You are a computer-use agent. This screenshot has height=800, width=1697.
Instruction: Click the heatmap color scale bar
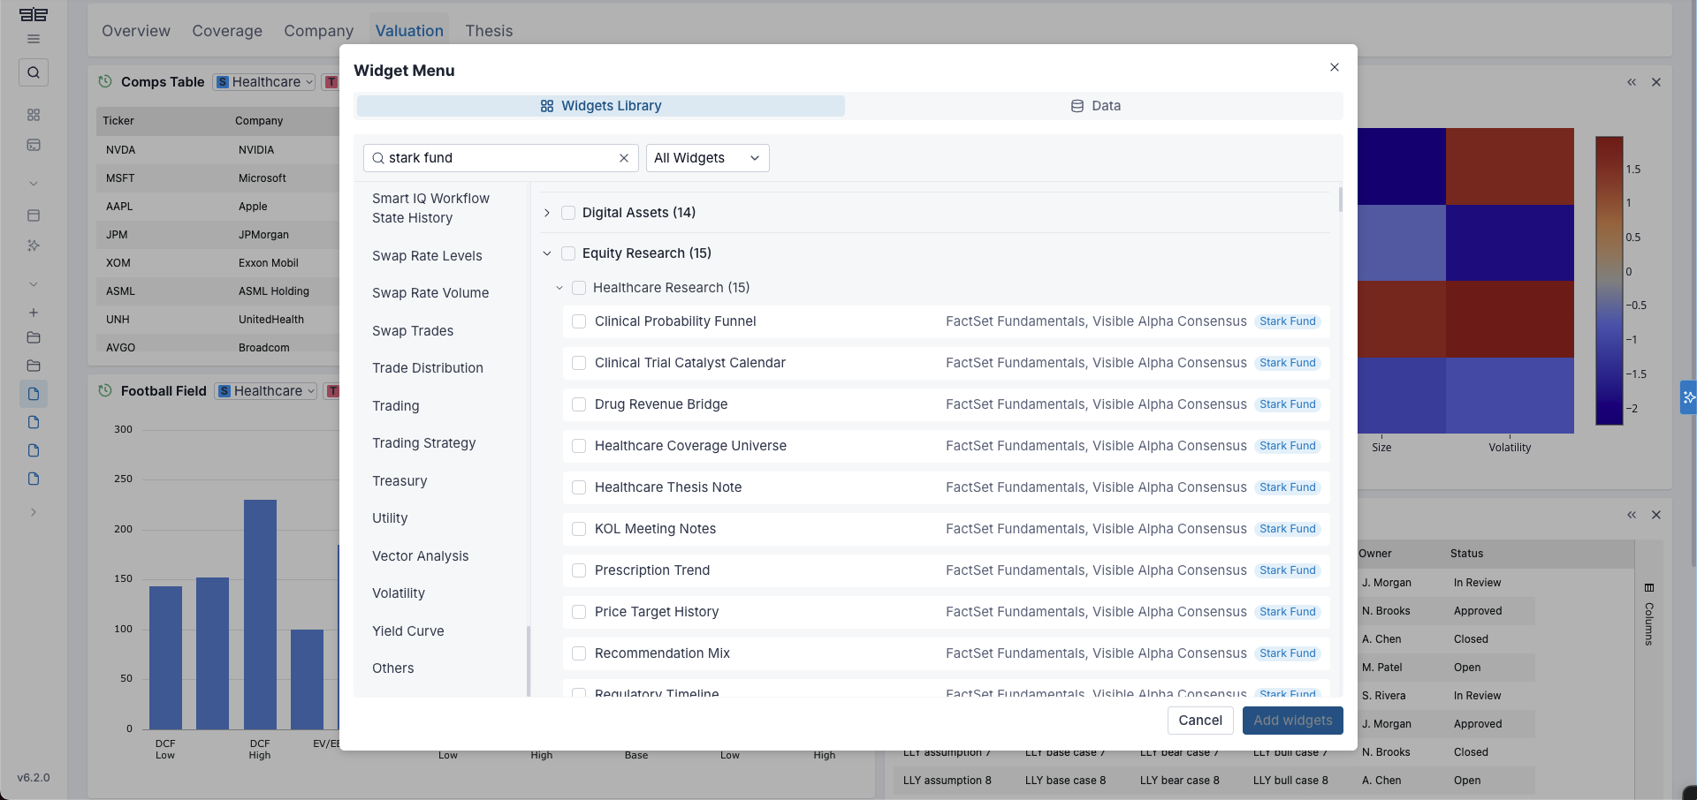[x=1609, y=281]
